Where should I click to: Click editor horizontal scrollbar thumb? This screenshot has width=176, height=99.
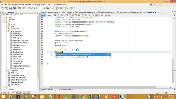coord(103,87)
